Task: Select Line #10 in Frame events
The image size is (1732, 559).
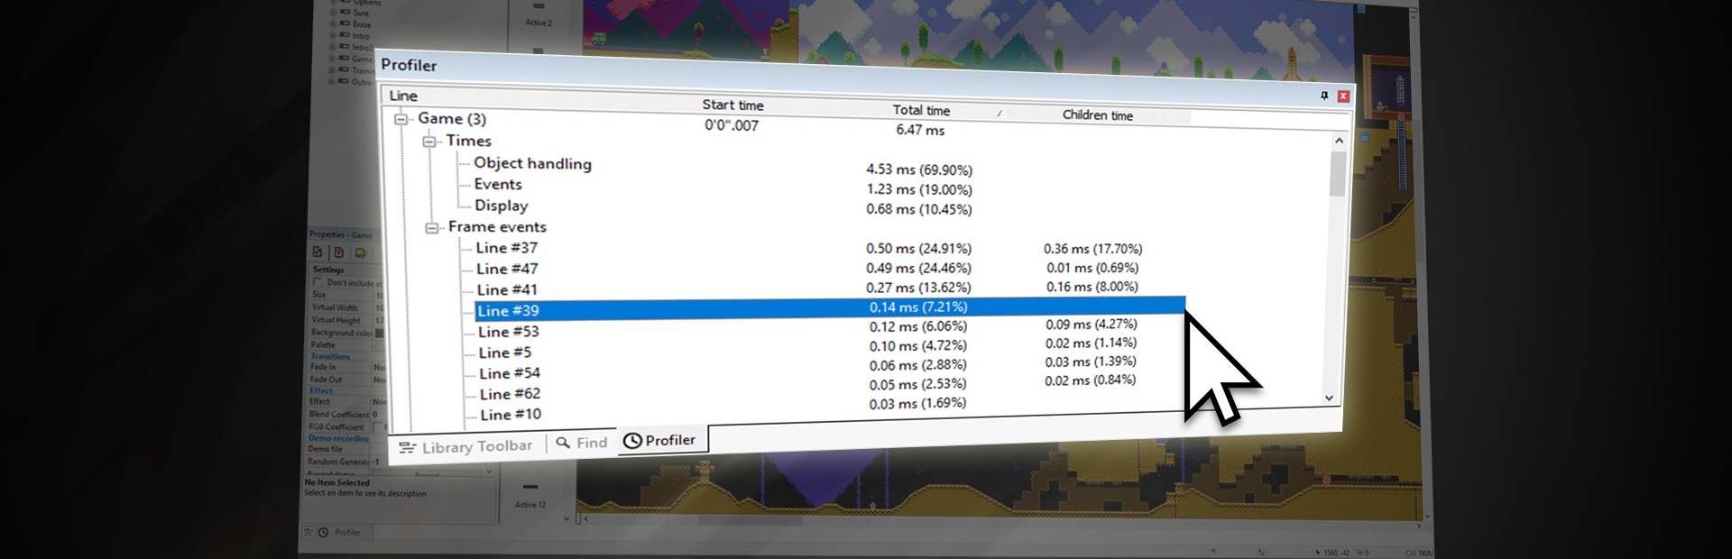Action: (511, 415)
